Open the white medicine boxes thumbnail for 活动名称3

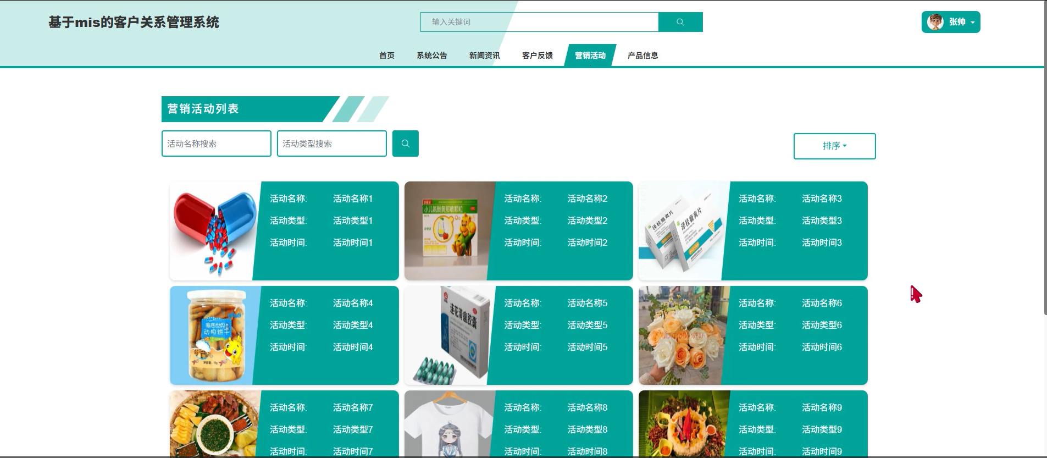(683, 231)
